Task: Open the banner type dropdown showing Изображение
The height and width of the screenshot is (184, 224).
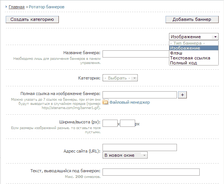Action: pos(194,37)
